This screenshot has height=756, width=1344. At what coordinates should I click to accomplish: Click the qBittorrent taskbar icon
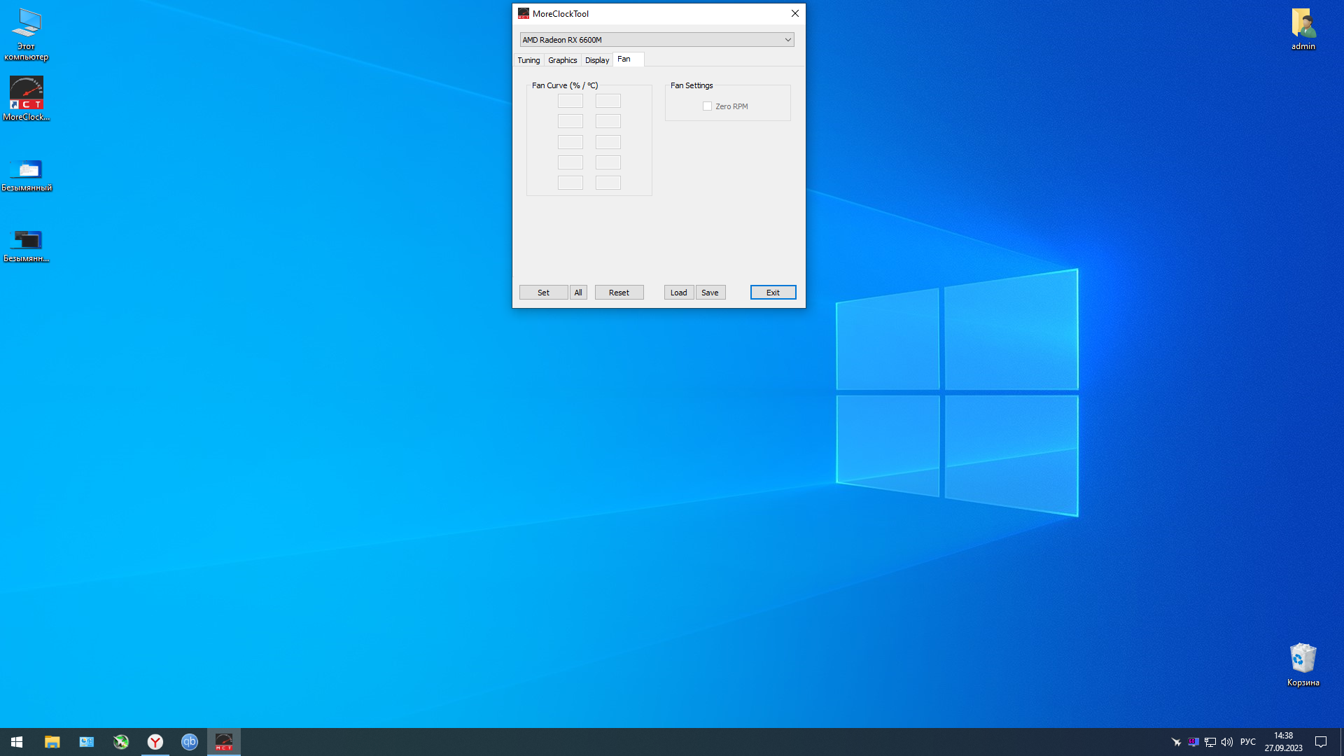tap(190, 742)
